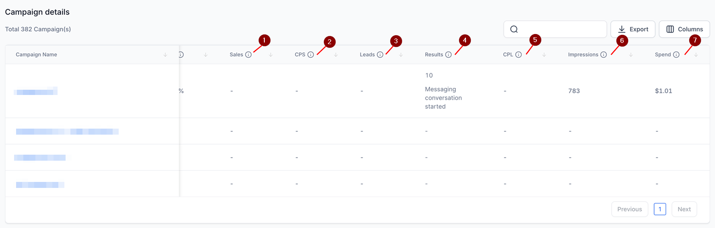Click the CPL info icon
715x228 pixels.
pyautogui.click(x=519, y=54)
